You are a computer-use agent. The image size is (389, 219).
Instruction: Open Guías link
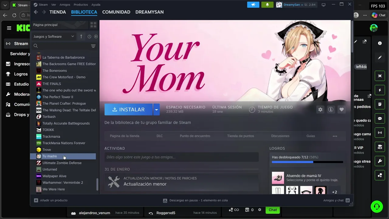[311, 136]
